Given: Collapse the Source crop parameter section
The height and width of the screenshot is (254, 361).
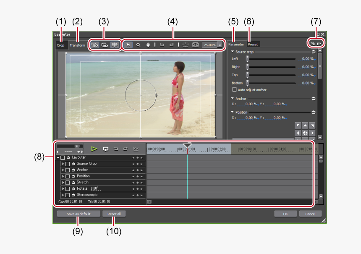Looking at the screenshot, I should click(x=232, y=51).
